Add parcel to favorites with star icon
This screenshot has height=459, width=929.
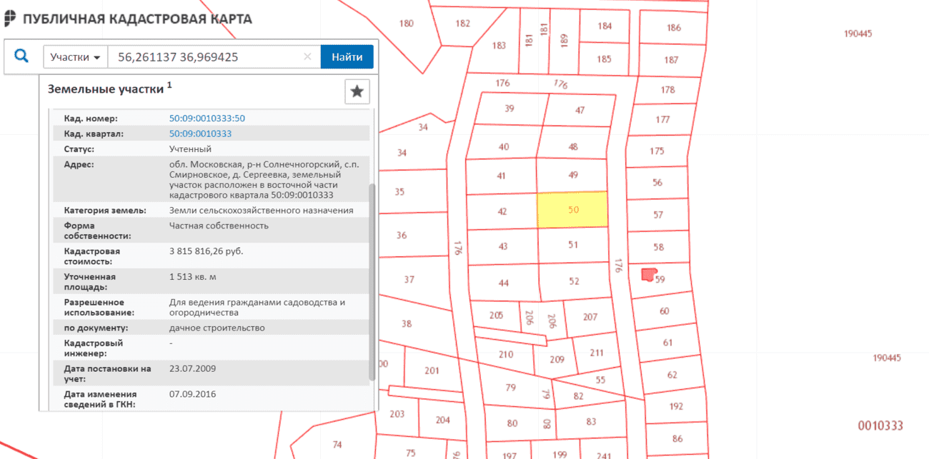(x=357, y=91)
